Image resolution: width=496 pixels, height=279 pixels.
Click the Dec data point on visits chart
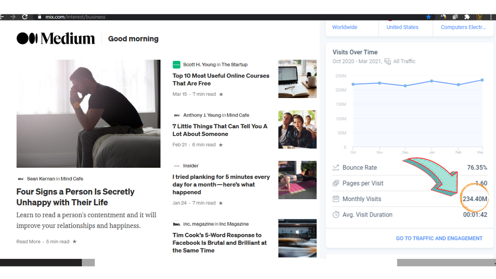click(405, 86)
